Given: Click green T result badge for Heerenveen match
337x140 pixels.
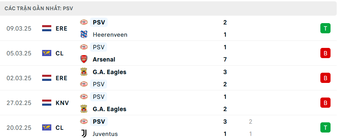Looking at the screenshot, I should pyautogui.click(x=325, y=29).
